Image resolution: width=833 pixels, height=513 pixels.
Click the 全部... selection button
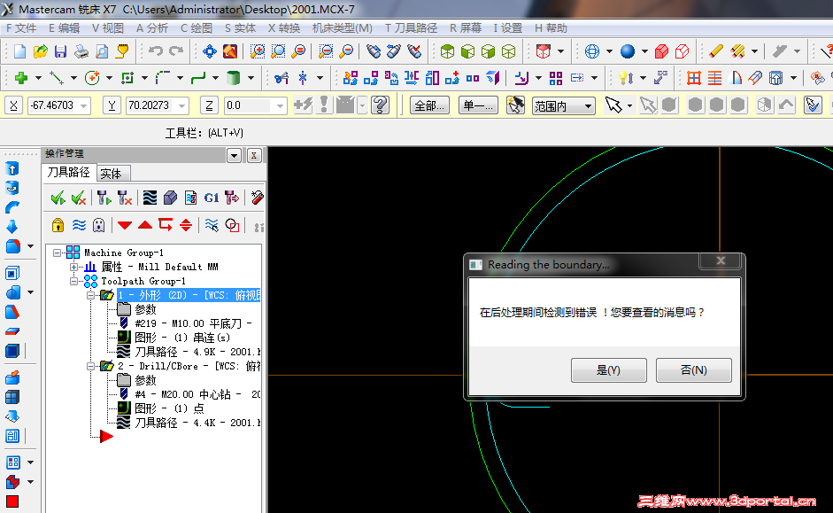click(x=429, y=105)
